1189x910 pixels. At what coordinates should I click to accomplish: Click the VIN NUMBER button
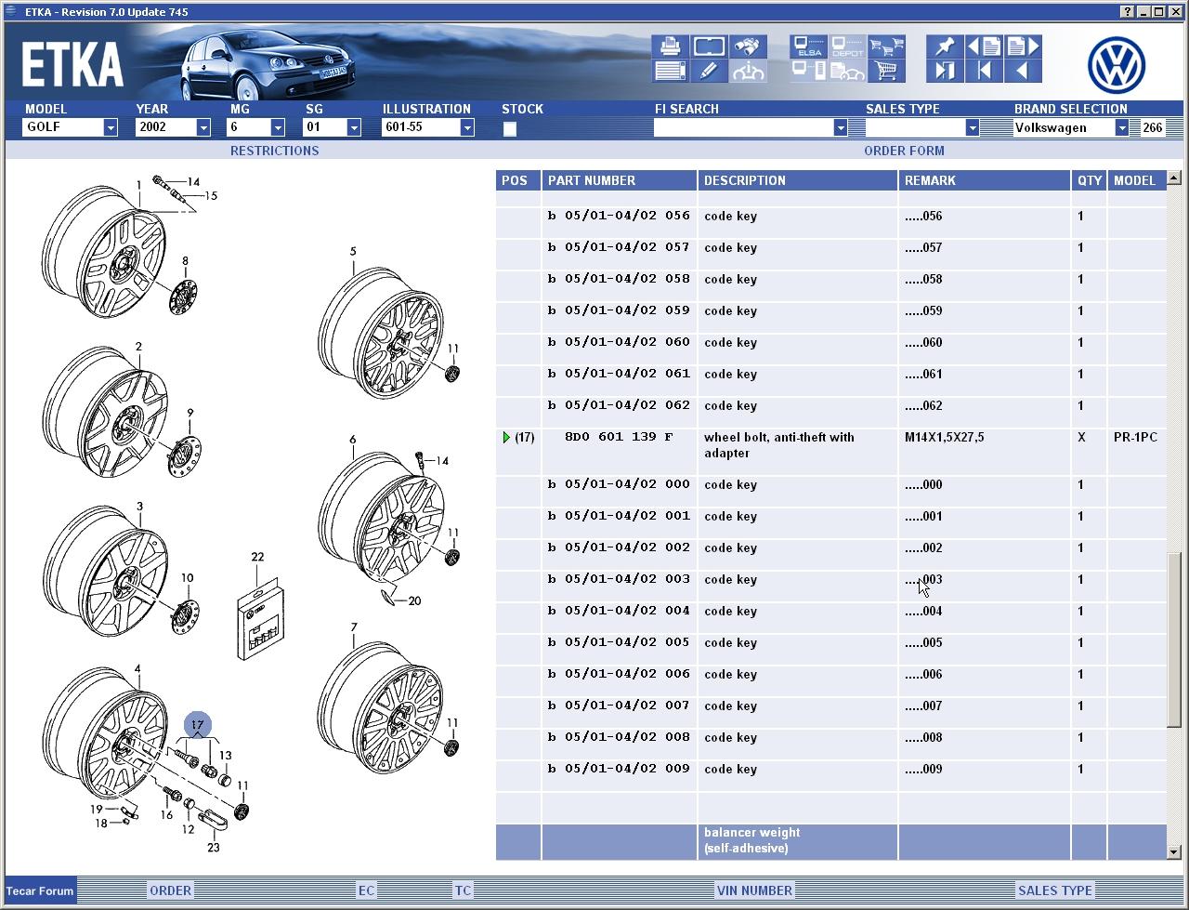point(754,890)
